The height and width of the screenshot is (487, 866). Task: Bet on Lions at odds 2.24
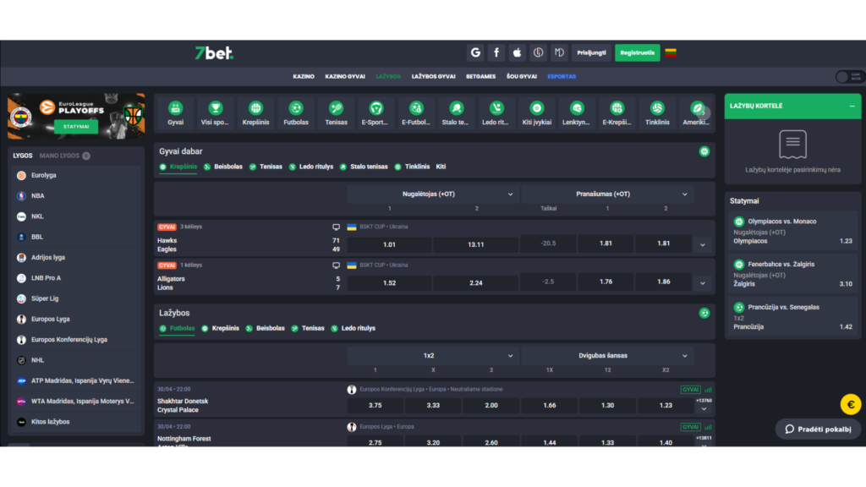[475, 283]
